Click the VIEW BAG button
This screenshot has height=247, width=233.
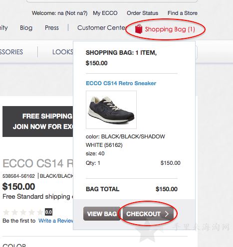(x=102, y=214)
